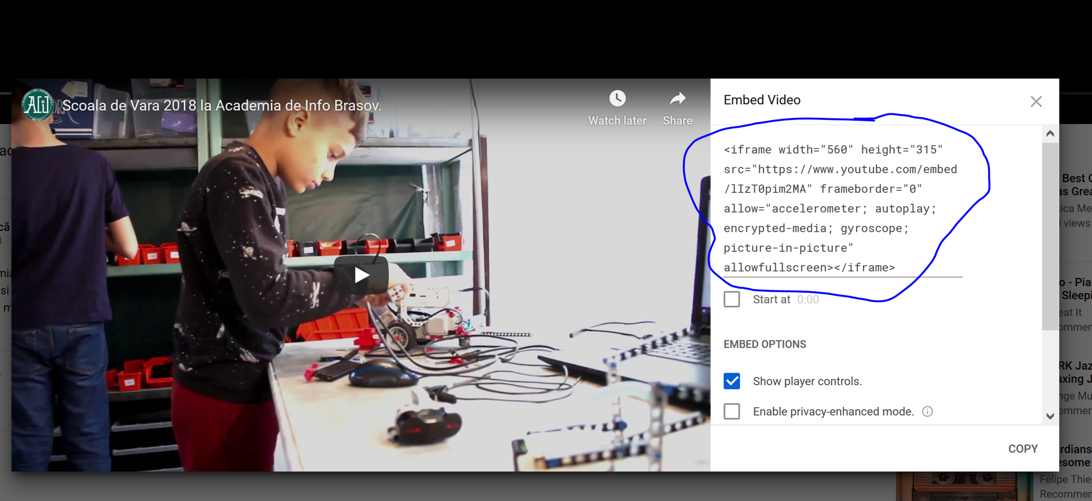Click the Share arrow icon

[677, 99]
